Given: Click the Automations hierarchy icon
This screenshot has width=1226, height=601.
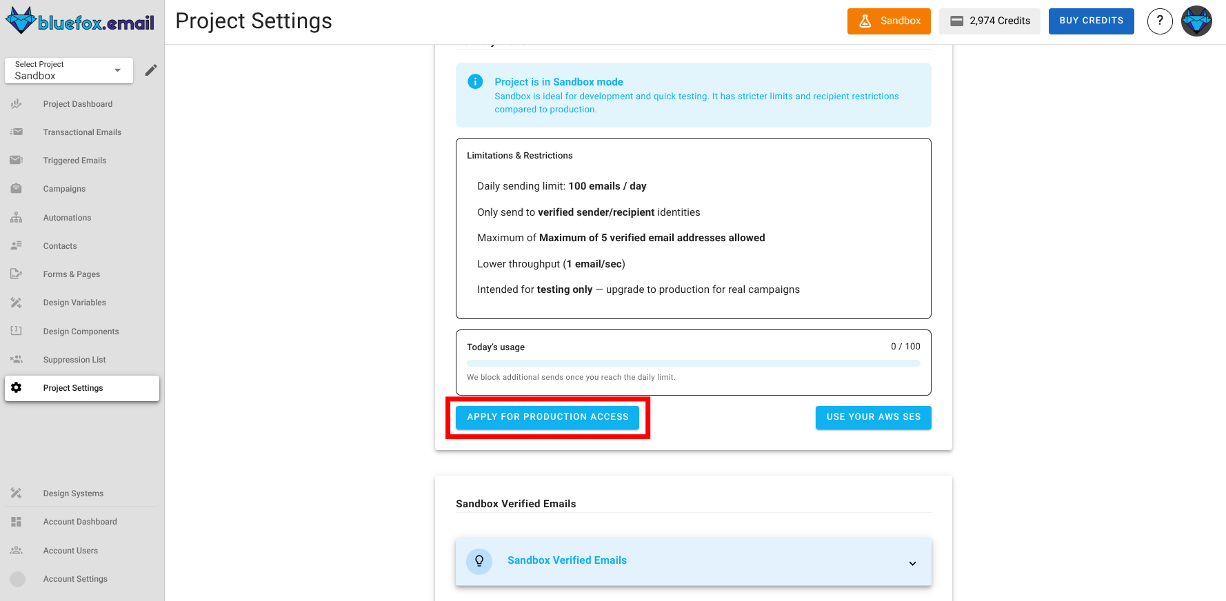Looking at the screenshot, I should click(17, 218).
